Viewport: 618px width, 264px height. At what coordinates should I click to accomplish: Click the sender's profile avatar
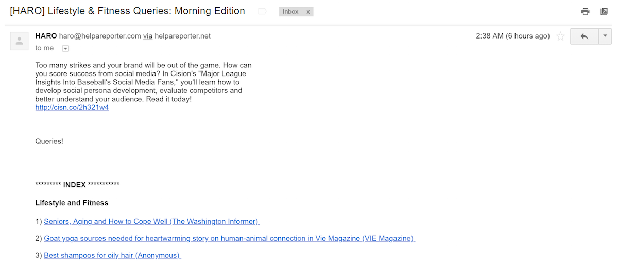[x=19, y=41]
